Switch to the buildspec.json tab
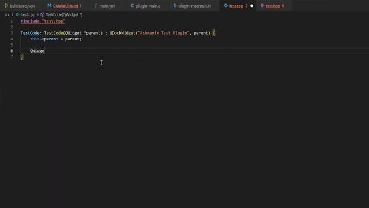369x208 pixels. [20, 6]
